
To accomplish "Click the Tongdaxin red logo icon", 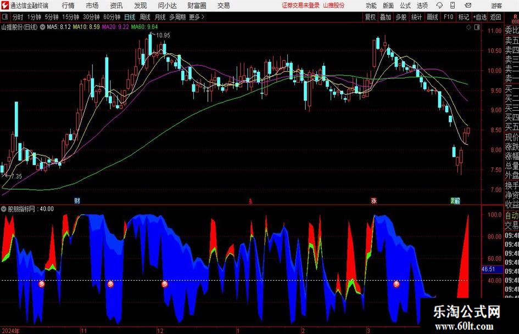I will tap(5, 5).
